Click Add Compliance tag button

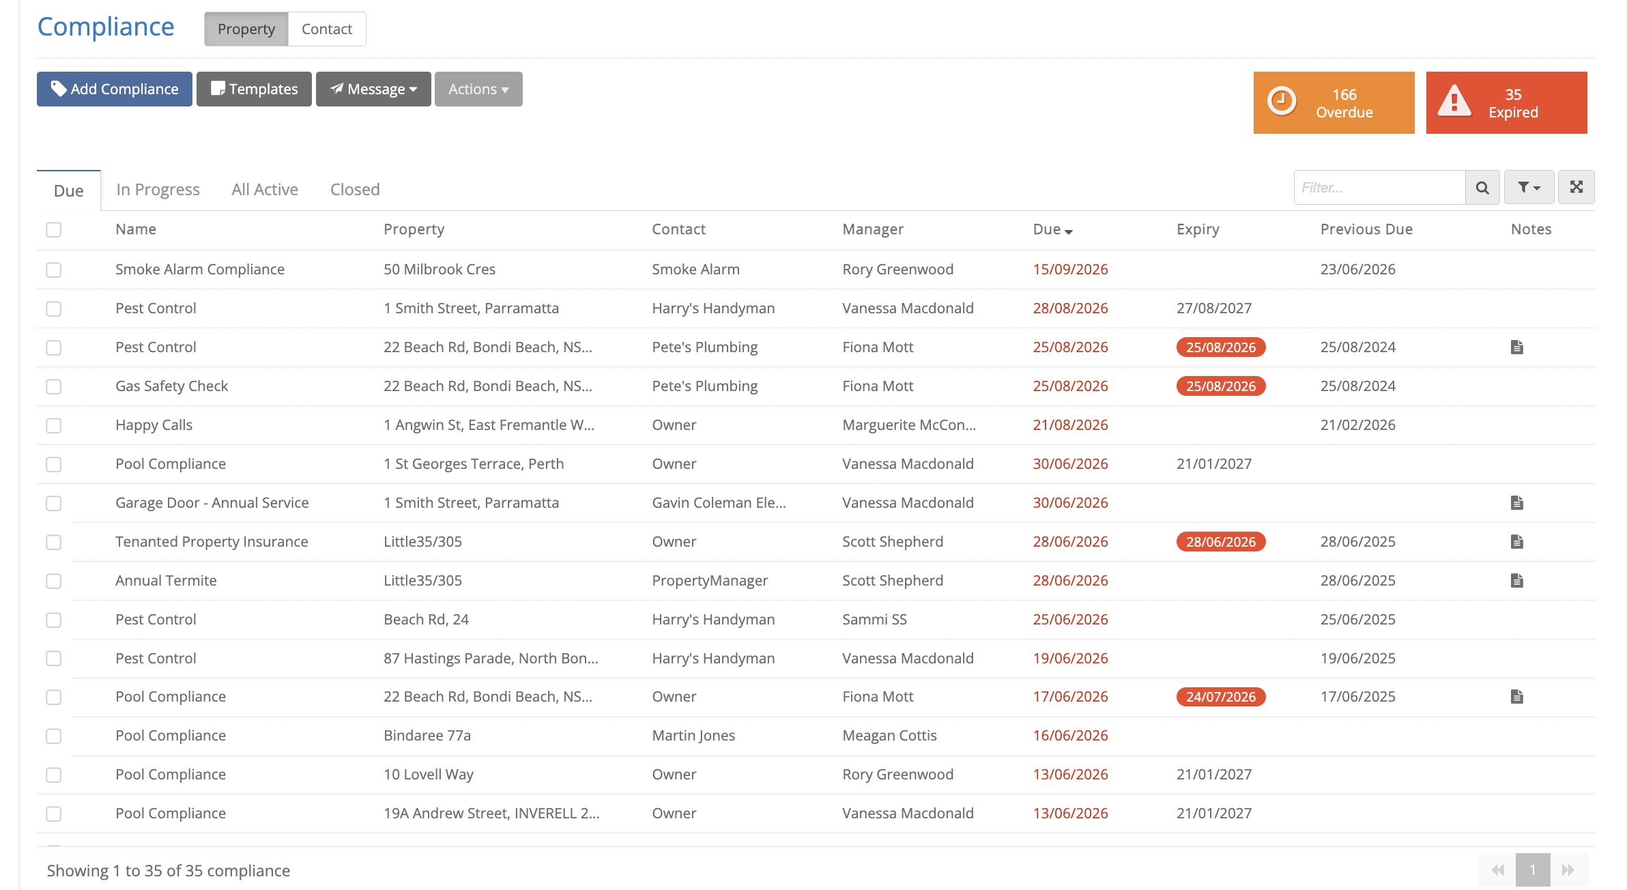[115, 89]
